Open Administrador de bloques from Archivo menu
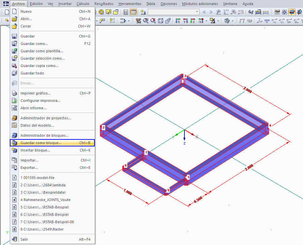Viewport: 303px width, 245px height. tap(52, 135)
